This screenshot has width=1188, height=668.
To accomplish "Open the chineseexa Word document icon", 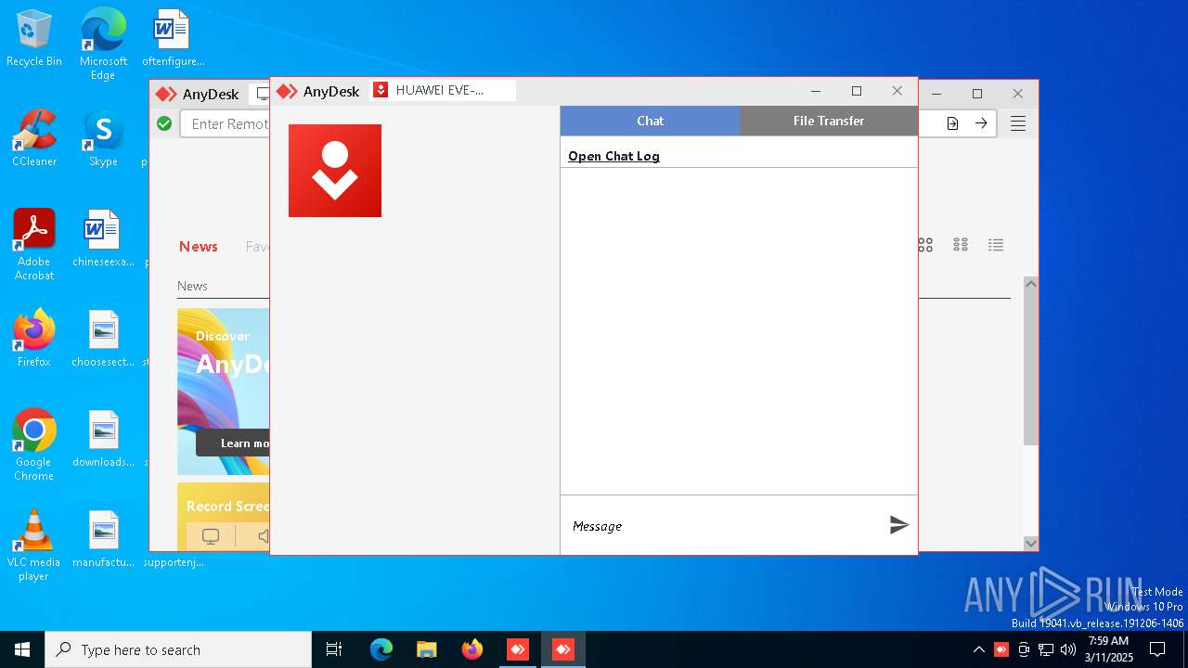I will (x=103, y=238).
